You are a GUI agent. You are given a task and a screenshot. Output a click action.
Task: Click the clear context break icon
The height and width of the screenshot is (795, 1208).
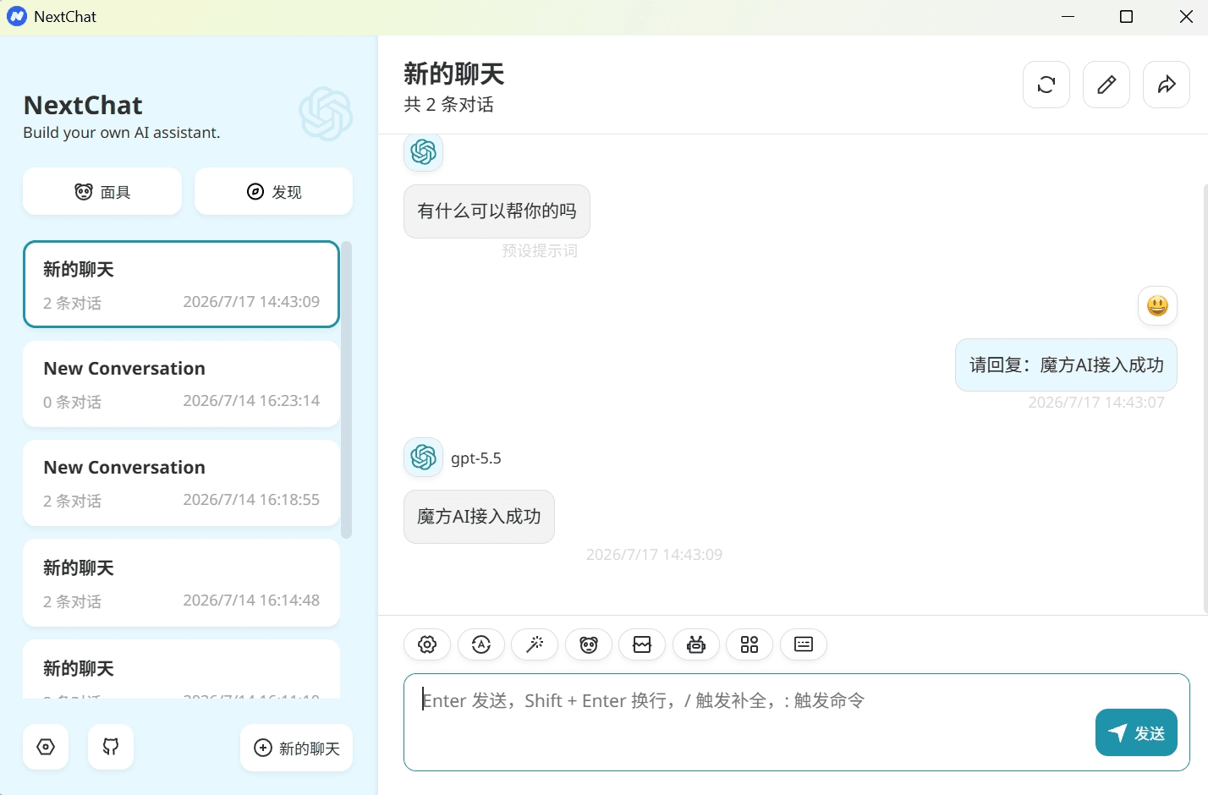tap(642, 644)
